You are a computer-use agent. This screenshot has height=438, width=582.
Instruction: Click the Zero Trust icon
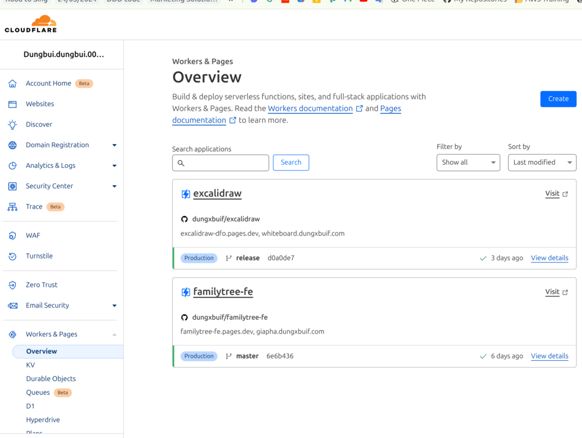[13, 285]
